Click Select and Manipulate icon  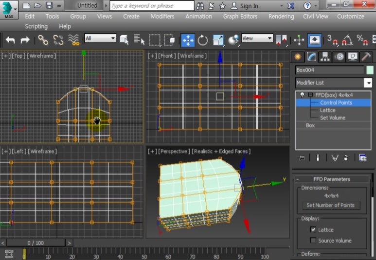(299, 40)
